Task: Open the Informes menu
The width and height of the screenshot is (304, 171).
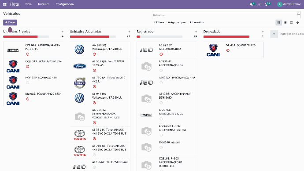Action: pos(44,4)
